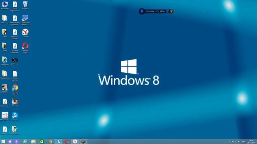Switch the ENG input language indicator
This screenshot has height=144, width=257.
pos(244,142)
